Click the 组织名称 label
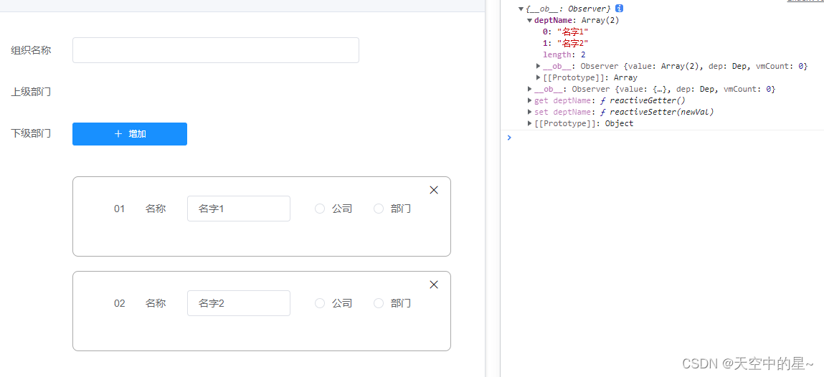Viewport: 824px width, 377px height. coord(31,50)
